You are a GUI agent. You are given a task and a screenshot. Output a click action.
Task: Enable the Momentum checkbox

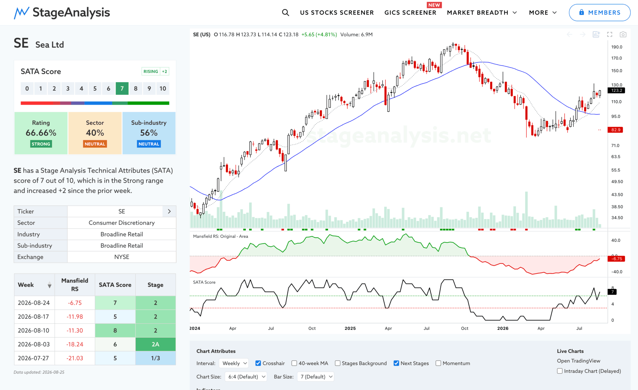438,363
